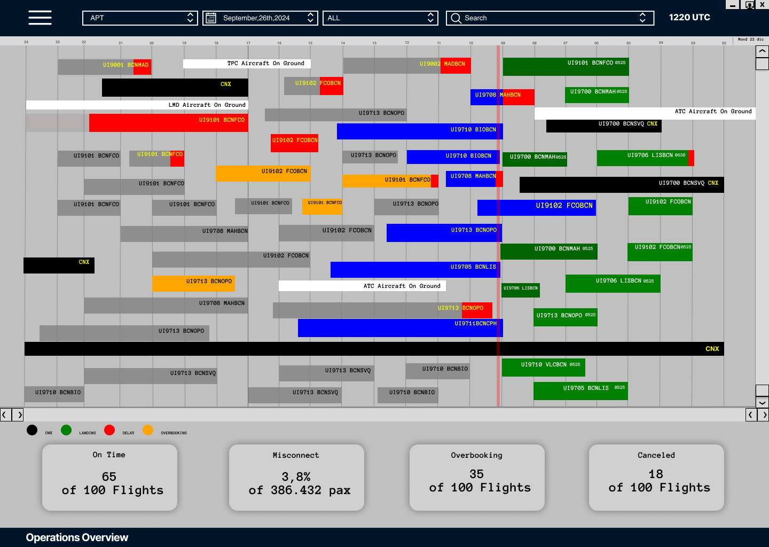
Task: Open the Misconnect summary card
Action: click(x=296, y=478)
